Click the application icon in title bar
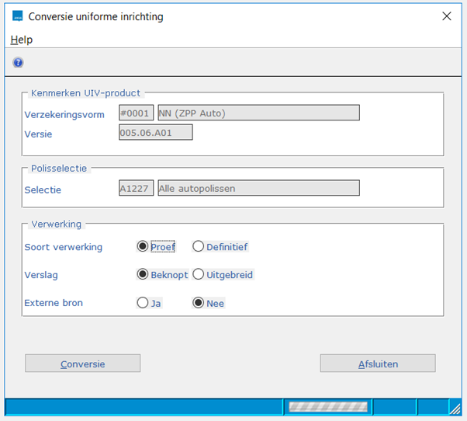The image size is (467, 421). (18, 16)
